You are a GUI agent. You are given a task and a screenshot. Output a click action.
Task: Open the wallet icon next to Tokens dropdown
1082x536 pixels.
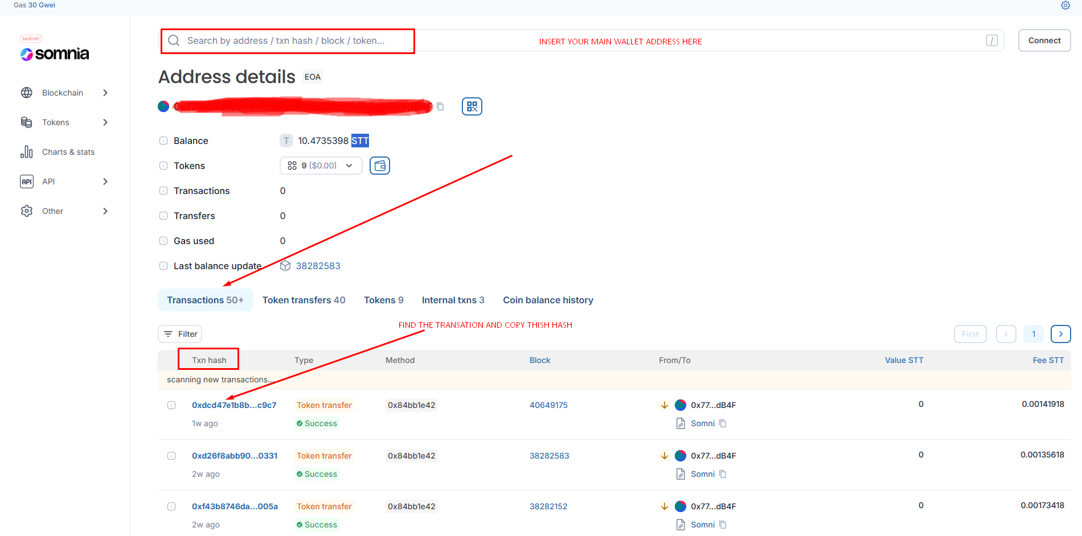pos(380,166)
